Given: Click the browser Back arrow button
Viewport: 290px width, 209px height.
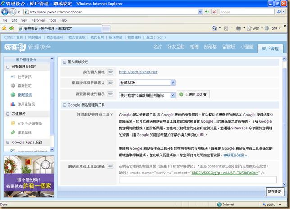Looking at the screenshot, I should pyautogui.click(x=5, y=12).
